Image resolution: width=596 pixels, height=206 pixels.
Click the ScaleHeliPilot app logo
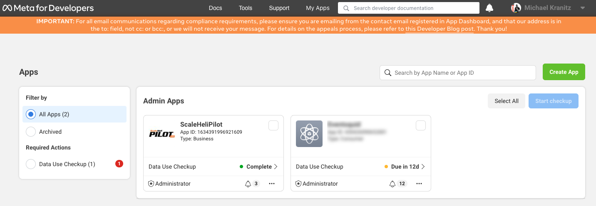[x=162, y=133]
